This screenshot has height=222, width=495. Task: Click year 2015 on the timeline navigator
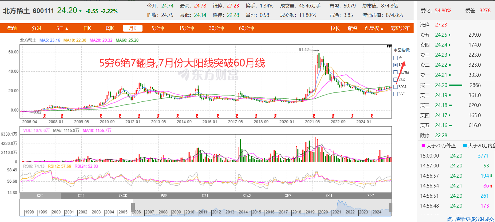256,212
